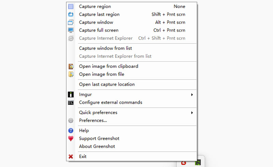Click the red system tray icon beside Greenshot
Image resolution: width=273 pixels, height=167 pixels.
pos(184,163)
